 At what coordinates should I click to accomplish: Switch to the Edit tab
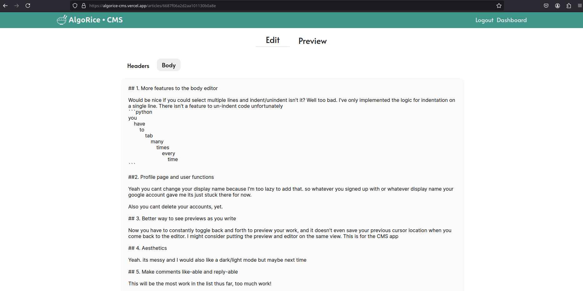[x=273, y=40]
